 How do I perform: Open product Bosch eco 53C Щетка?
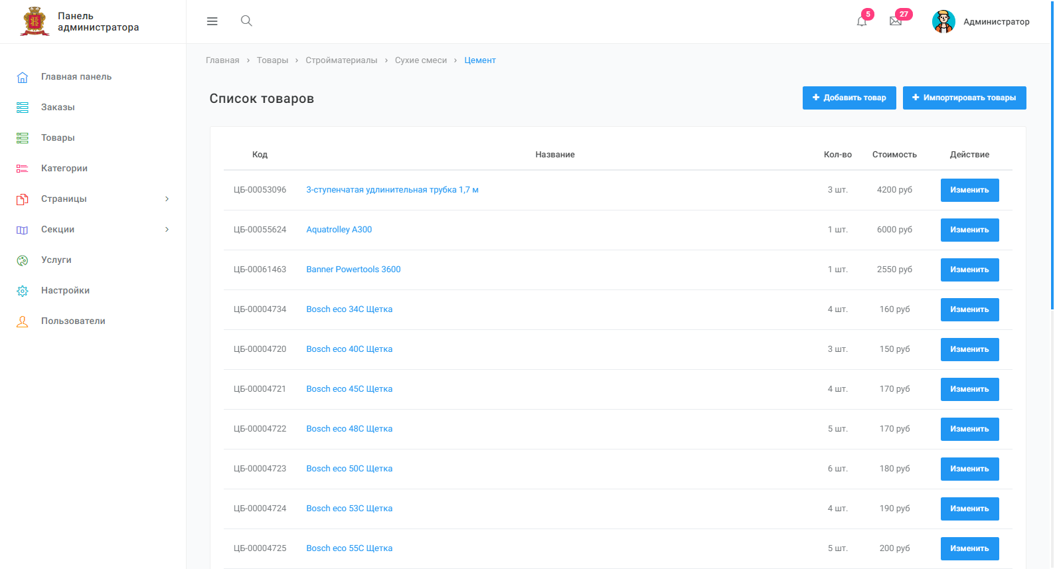(349, 509)
